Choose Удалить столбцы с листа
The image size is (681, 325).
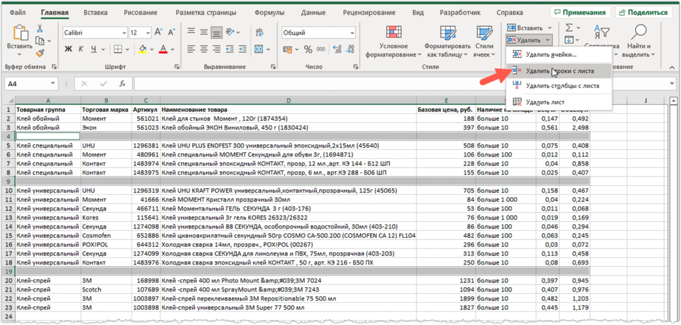pos(558,86)
